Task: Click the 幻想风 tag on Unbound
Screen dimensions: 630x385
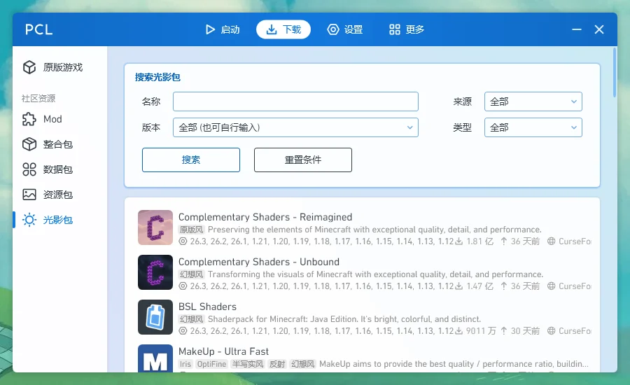Action: click(191, 274)
